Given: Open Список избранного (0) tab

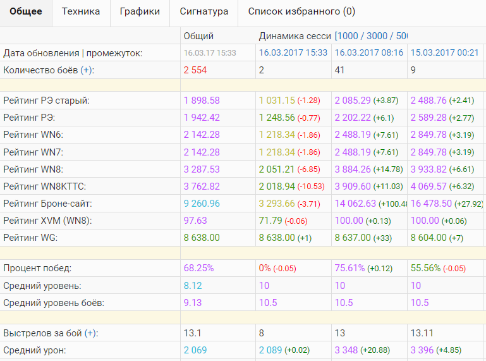Looking at the screenshot, I should tap(301, 11).
